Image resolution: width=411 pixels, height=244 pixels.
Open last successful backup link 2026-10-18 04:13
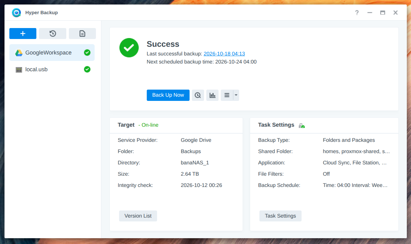click(x=224, y=54)
